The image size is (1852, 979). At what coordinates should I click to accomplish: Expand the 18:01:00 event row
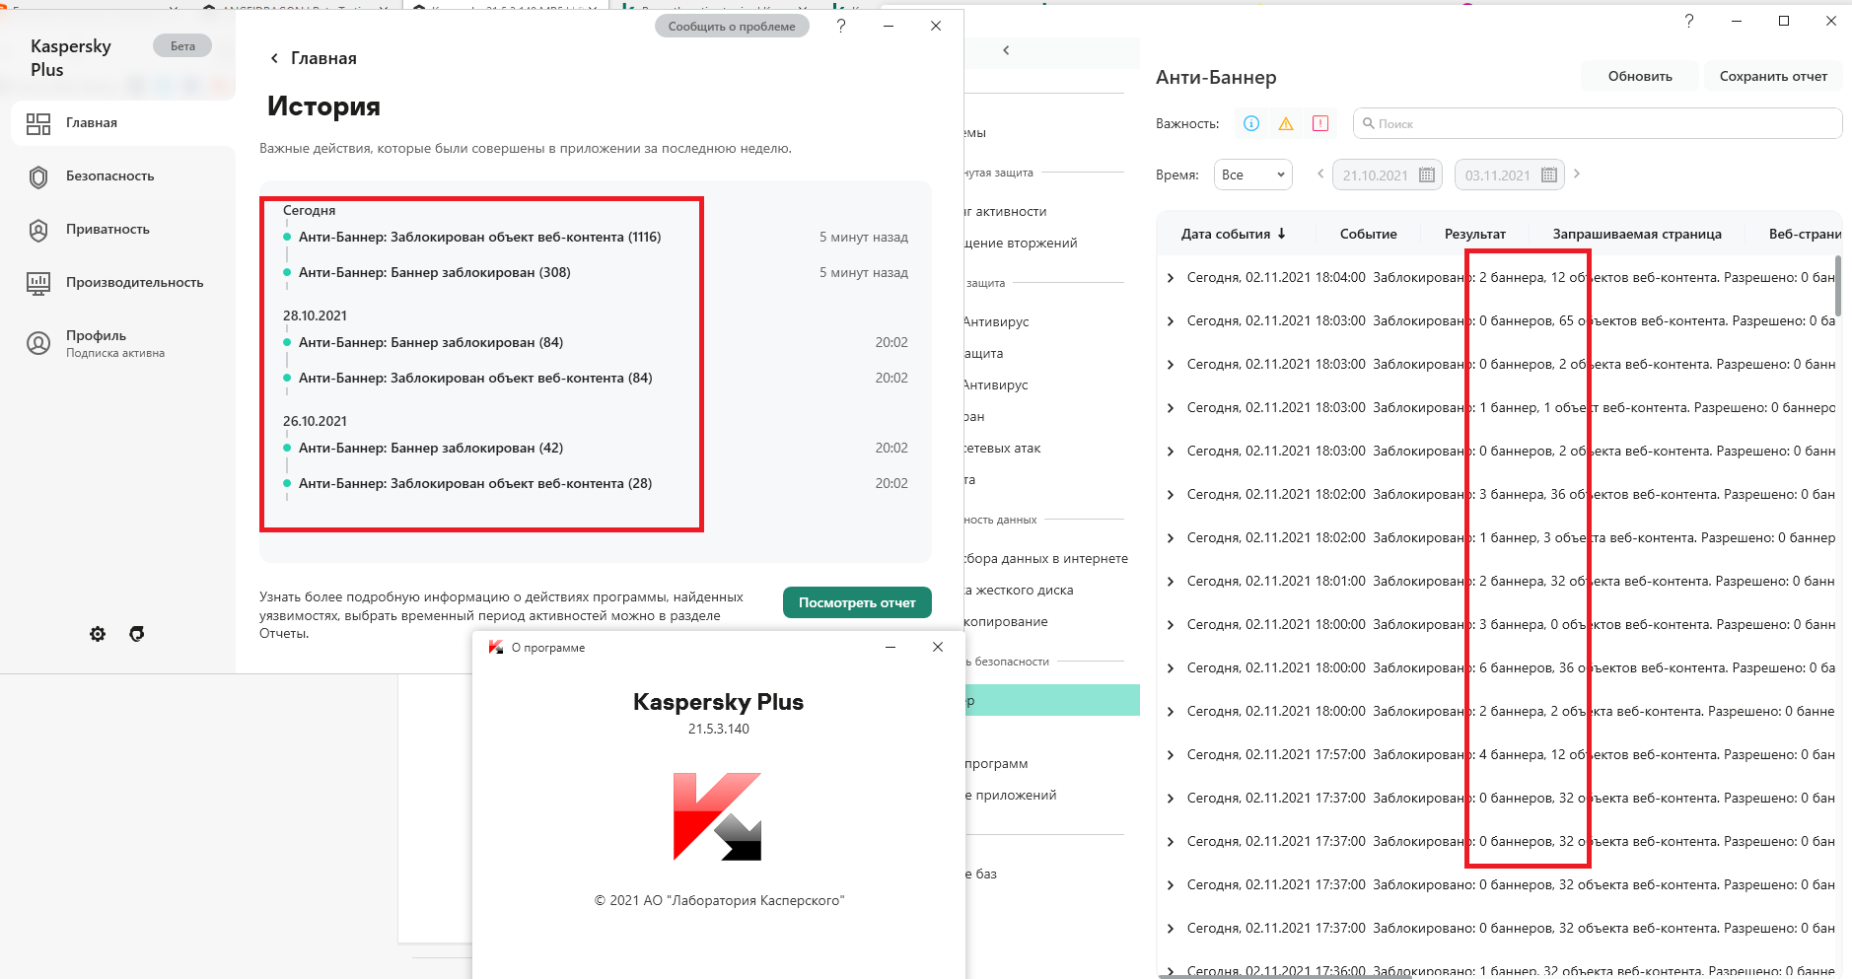tap(1171, 582)
